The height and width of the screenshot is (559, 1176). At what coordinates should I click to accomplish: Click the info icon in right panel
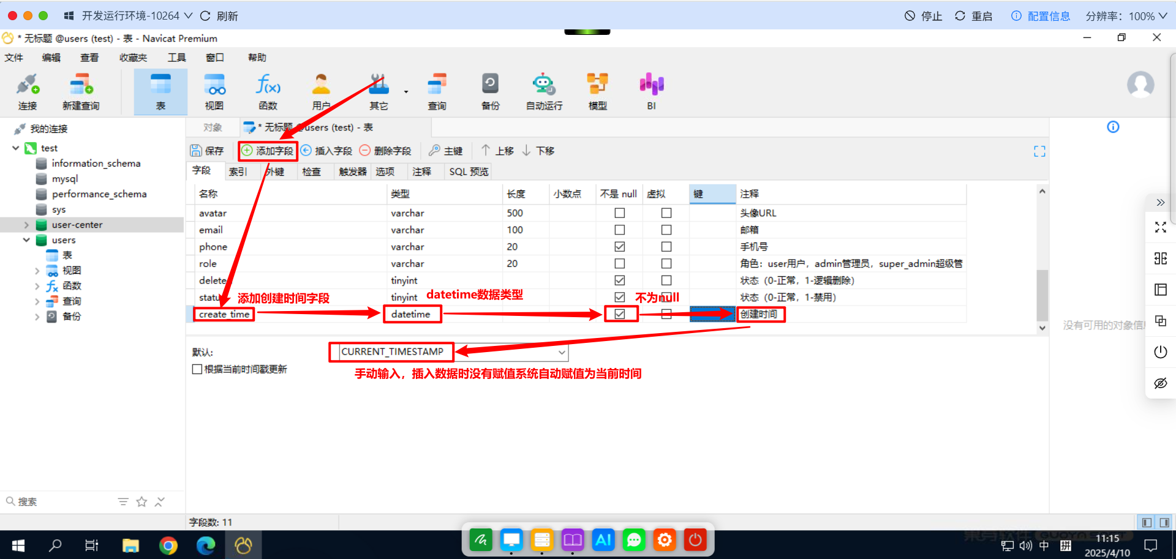tap(1113, 127)
